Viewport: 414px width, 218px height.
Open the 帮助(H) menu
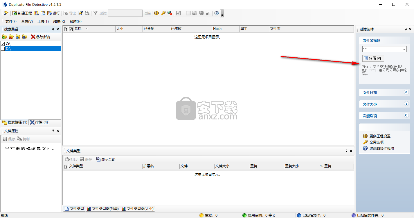(x=75, y=21)
